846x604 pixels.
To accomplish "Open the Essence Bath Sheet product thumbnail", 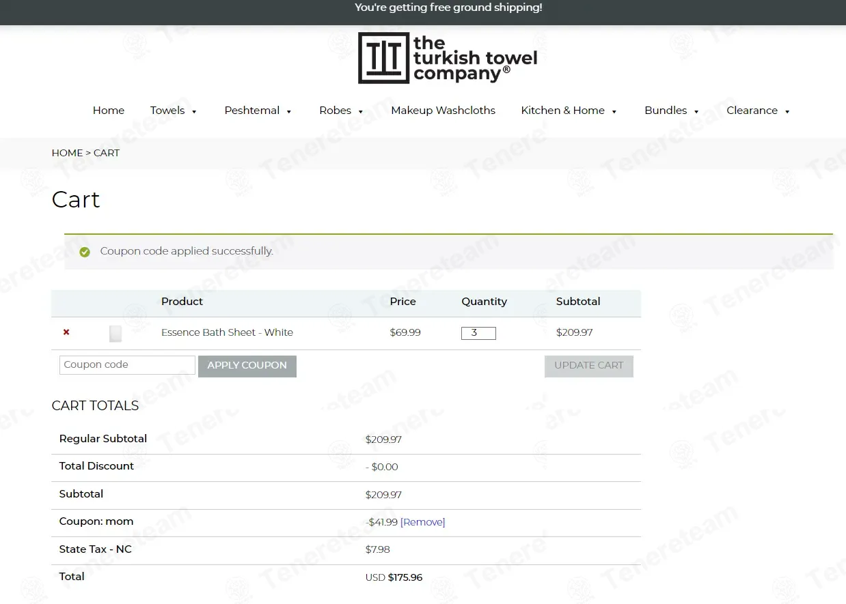I will [115, 334].
